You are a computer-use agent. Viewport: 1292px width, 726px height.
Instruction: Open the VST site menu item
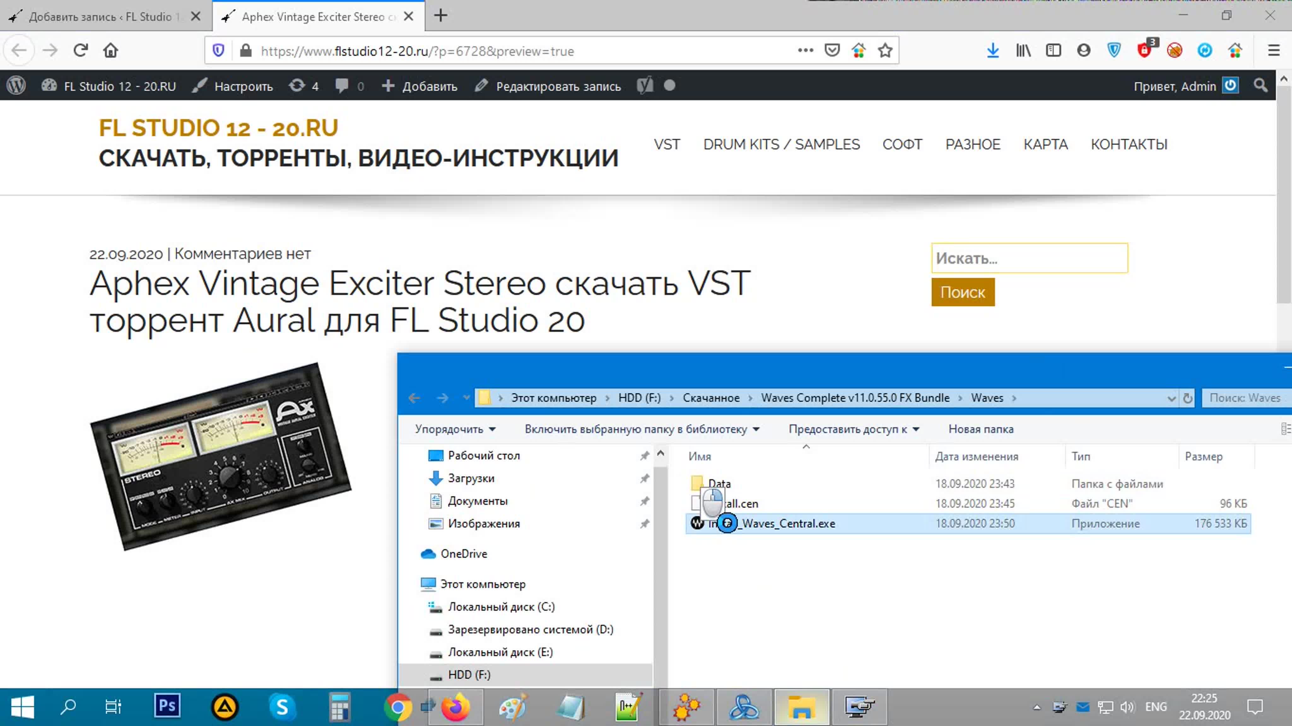pos(667,144)
